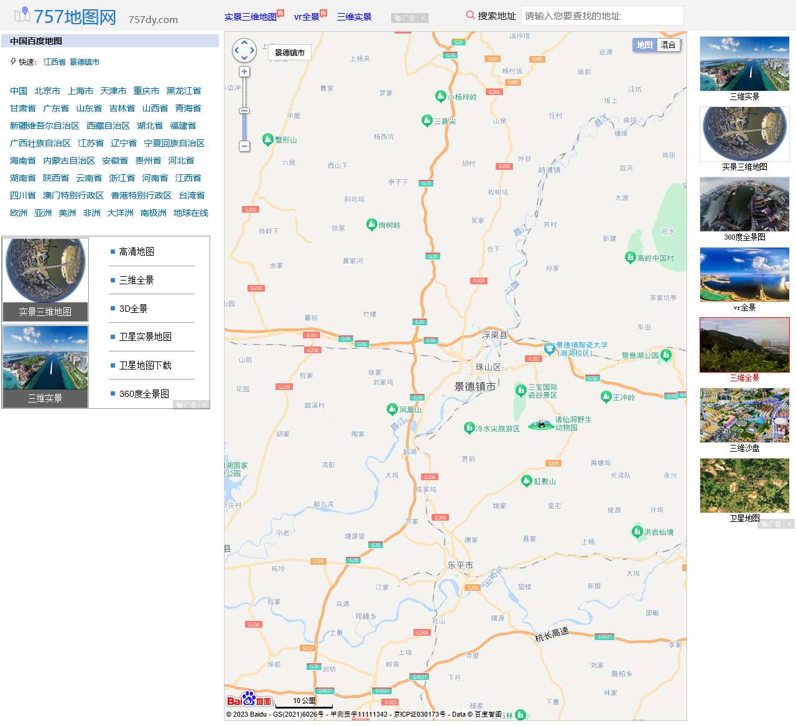796x726 pixels.
Task: Click the 凤凰山 mountain marker icon
Action: point(392,409)
